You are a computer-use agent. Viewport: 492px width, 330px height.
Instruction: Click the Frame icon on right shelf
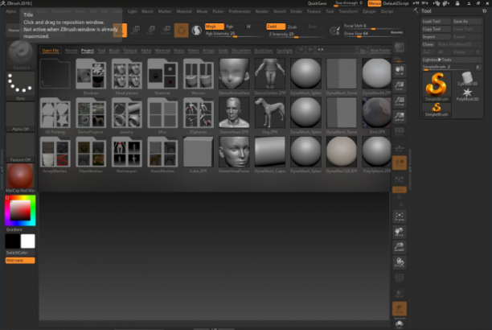[x=400, y=217]
